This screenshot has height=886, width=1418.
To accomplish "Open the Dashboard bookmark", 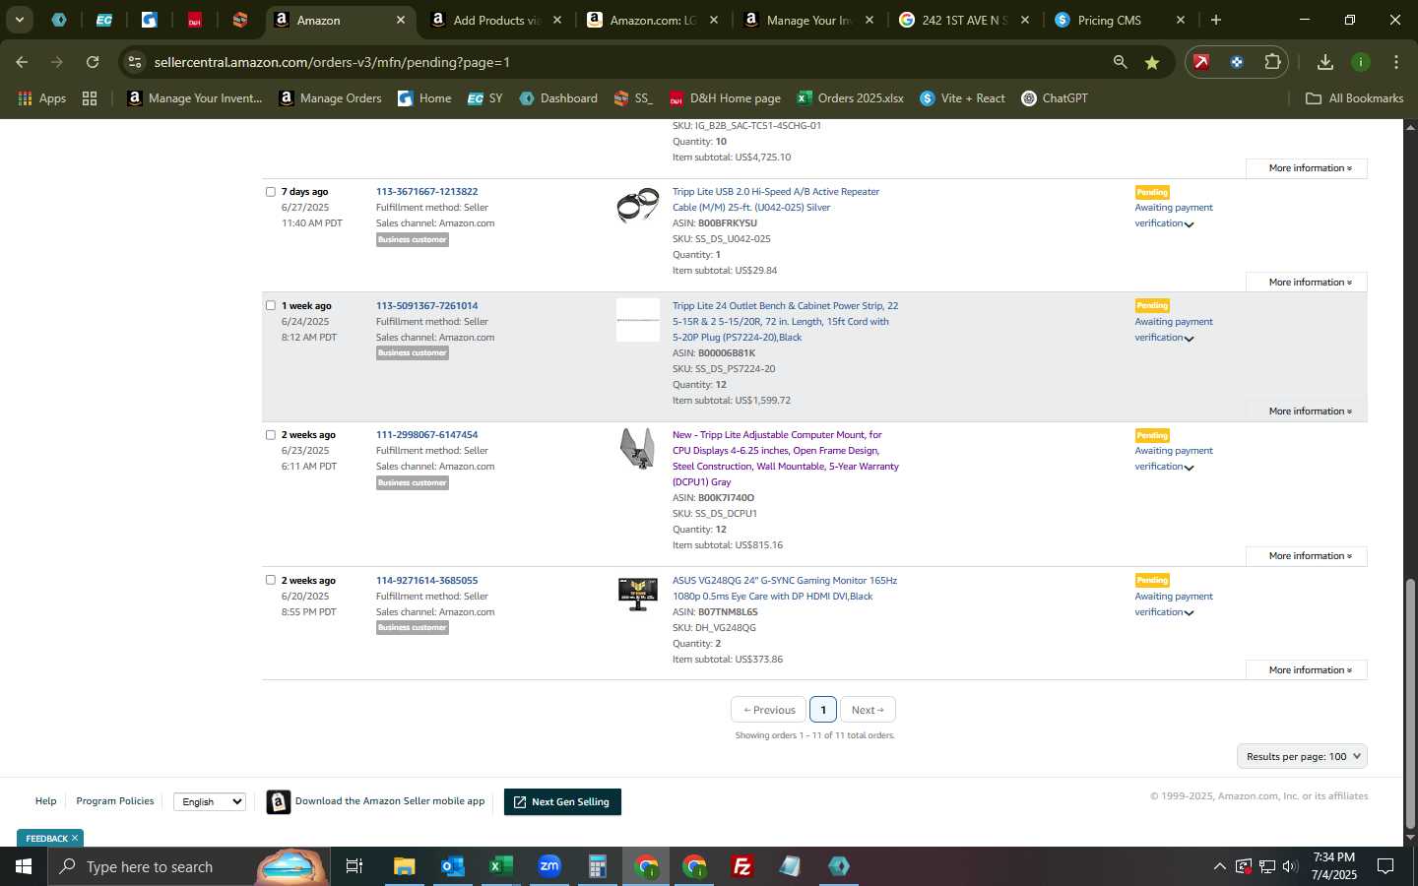I will pyautogui.click(x=558, y=98).
